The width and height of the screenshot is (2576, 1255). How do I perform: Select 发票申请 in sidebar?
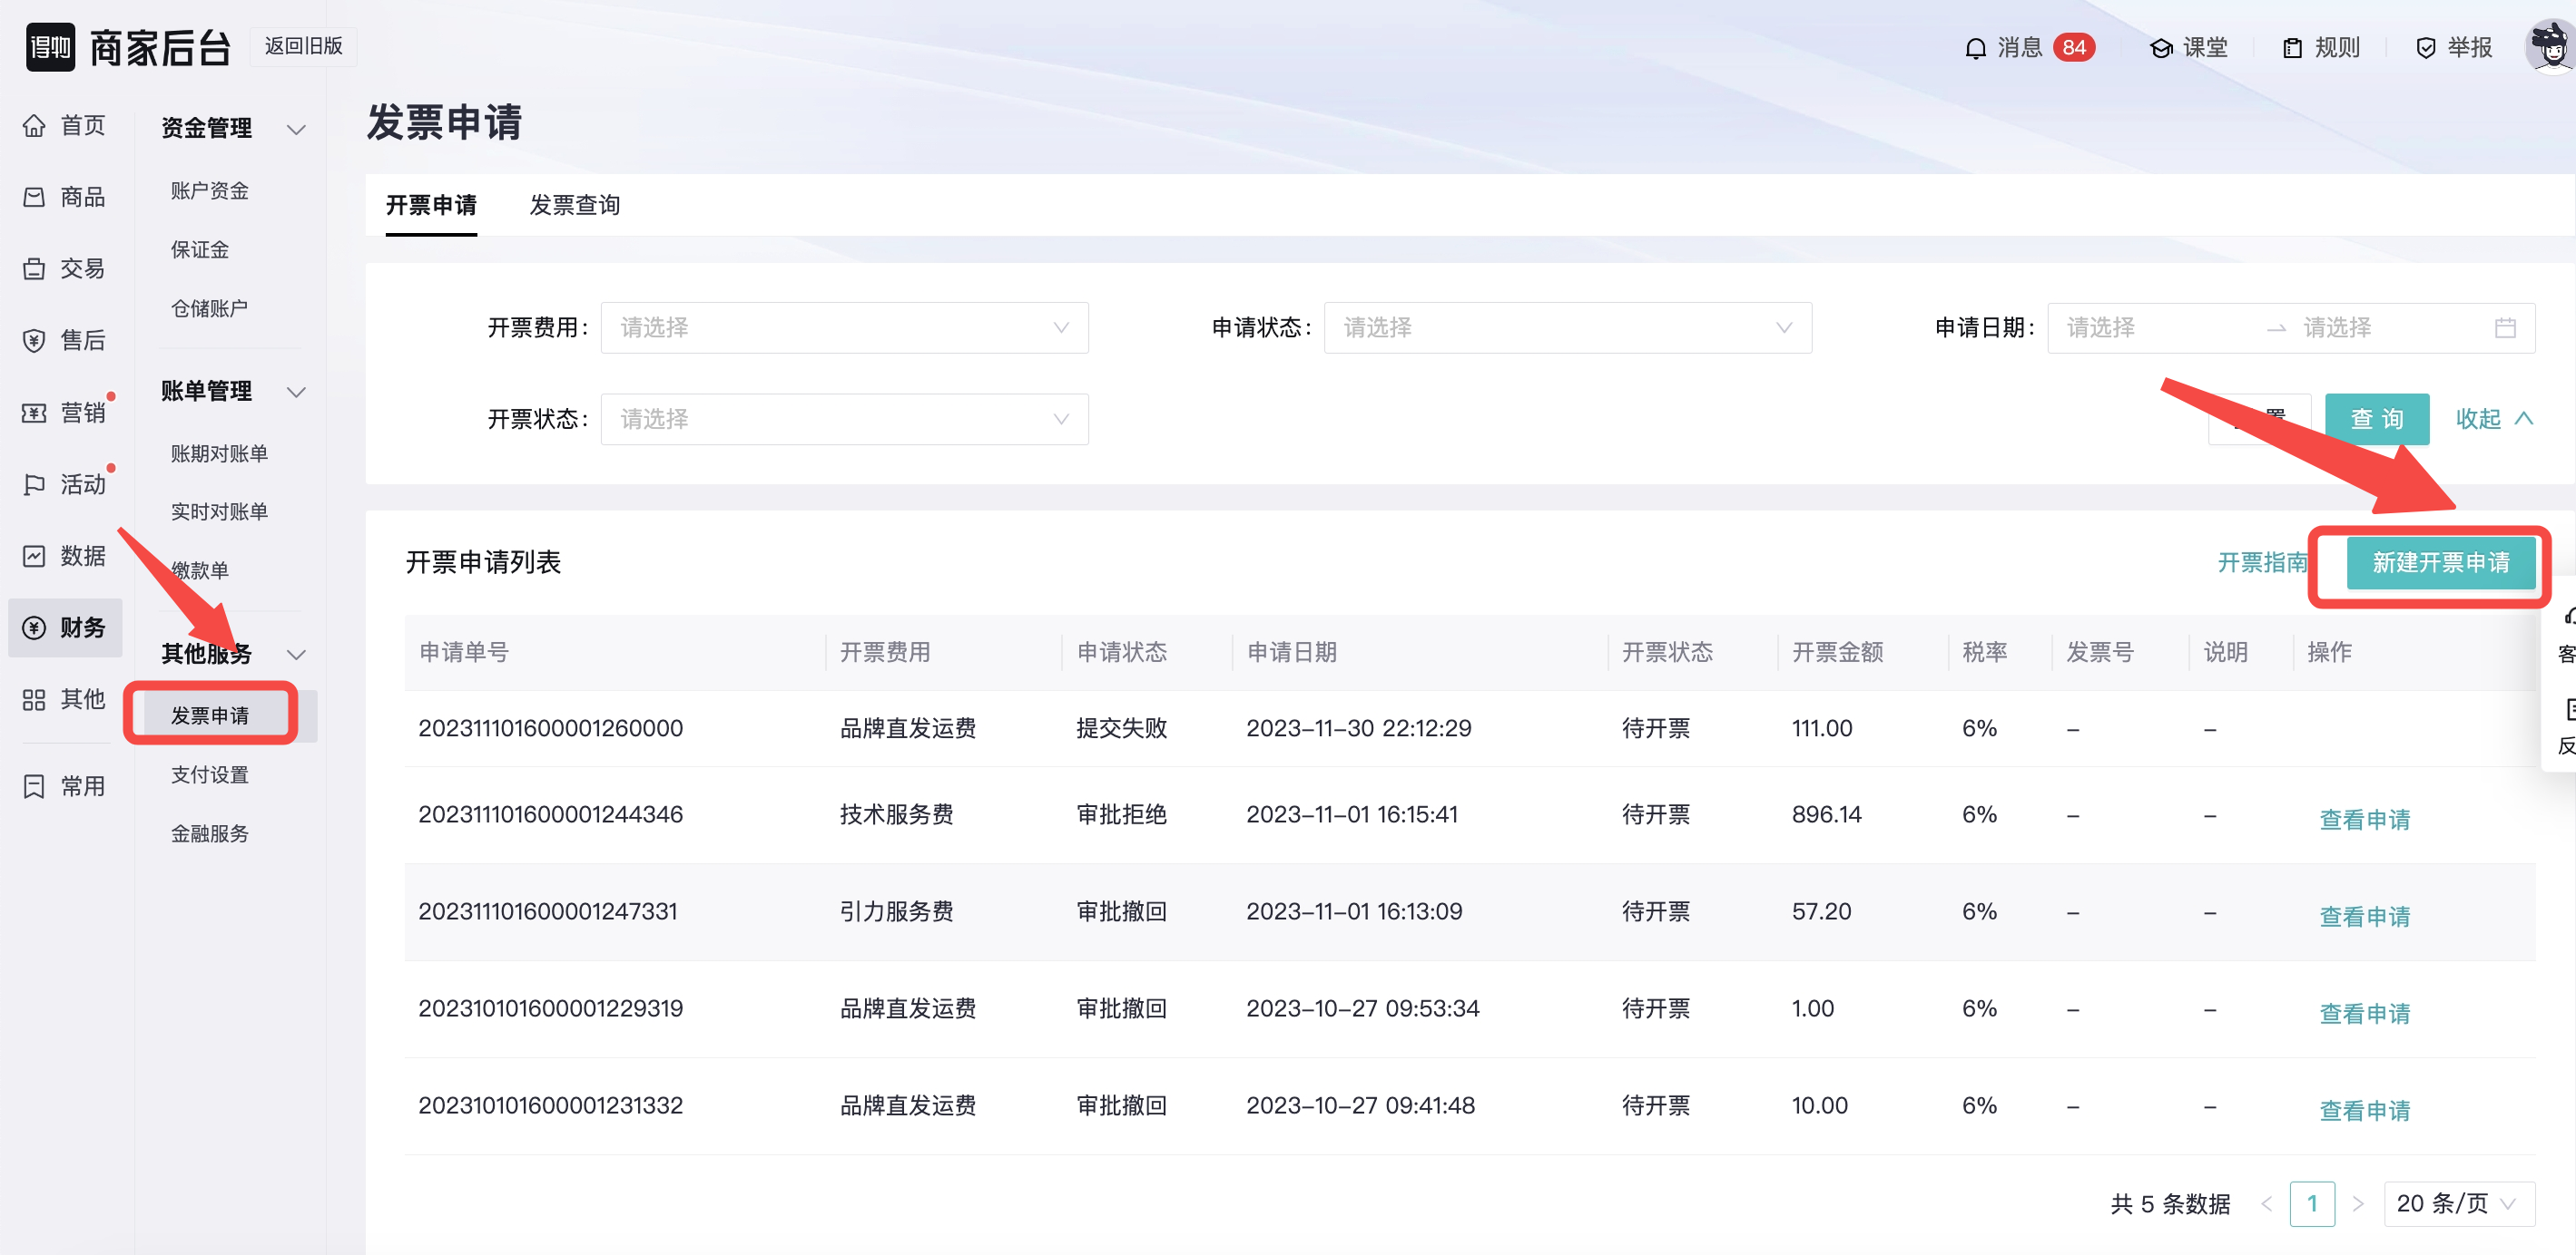pyautogui.click(x=209, y=715)
